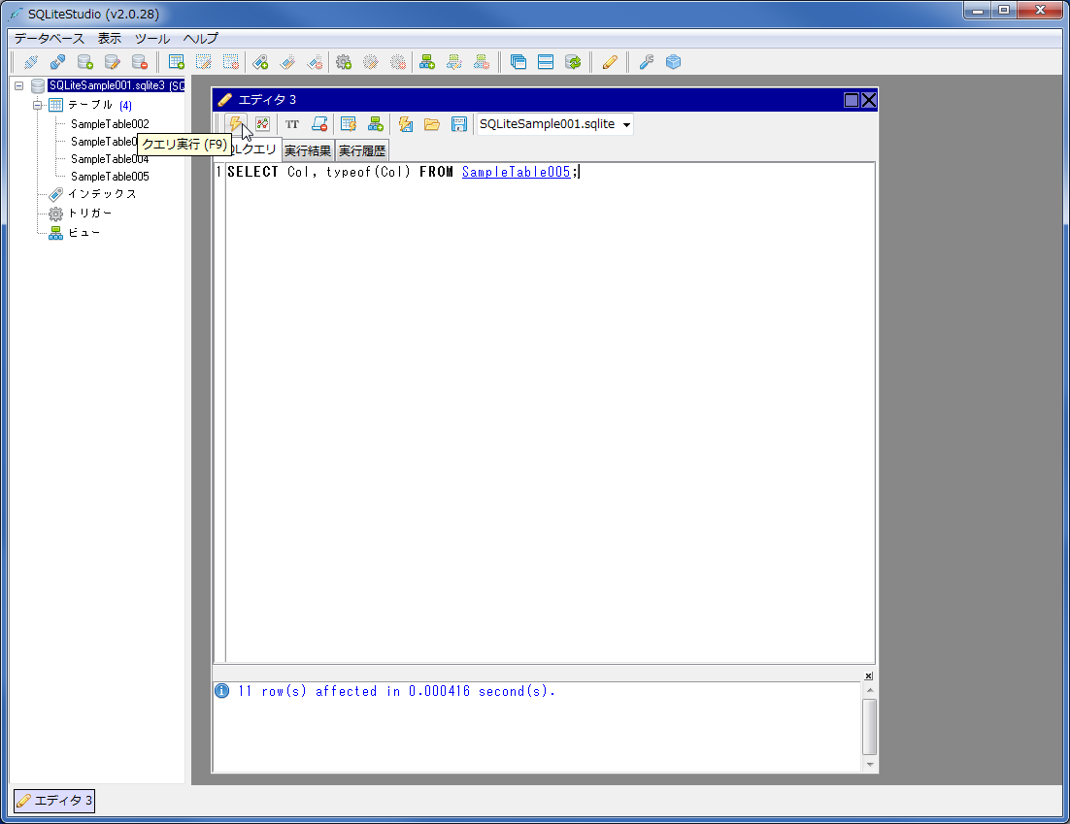The height and width of the screenshot is (824, 1070).
Task: Click the create view icon
Action: [x=427, y=63]
